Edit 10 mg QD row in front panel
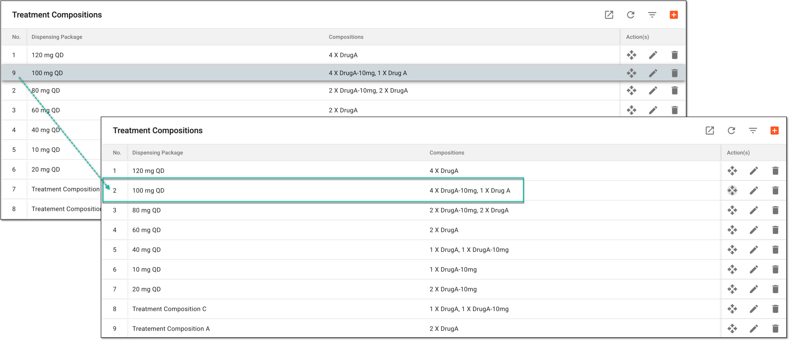 click(x=754, y=269)
